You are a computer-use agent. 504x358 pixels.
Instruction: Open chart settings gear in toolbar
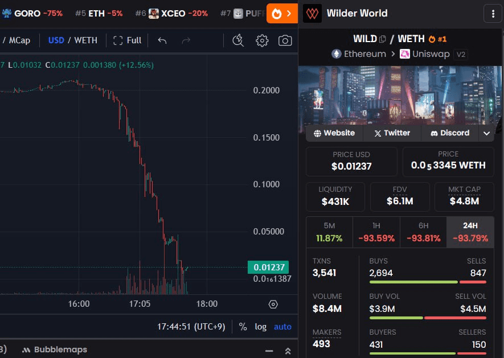(x=262, y=40)
